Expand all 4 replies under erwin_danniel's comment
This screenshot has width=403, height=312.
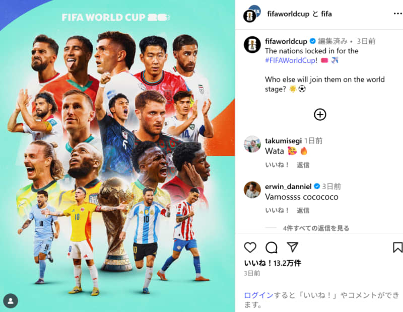tap(316, 228)
